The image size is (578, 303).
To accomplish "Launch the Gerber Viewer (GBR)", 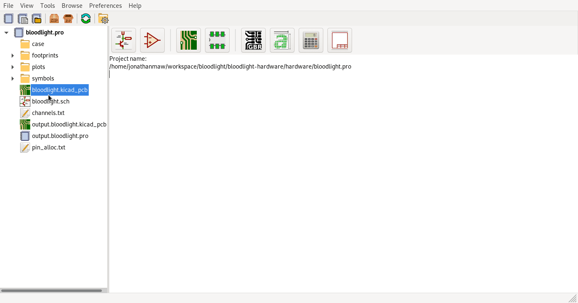I will click(x=253, y=40).
